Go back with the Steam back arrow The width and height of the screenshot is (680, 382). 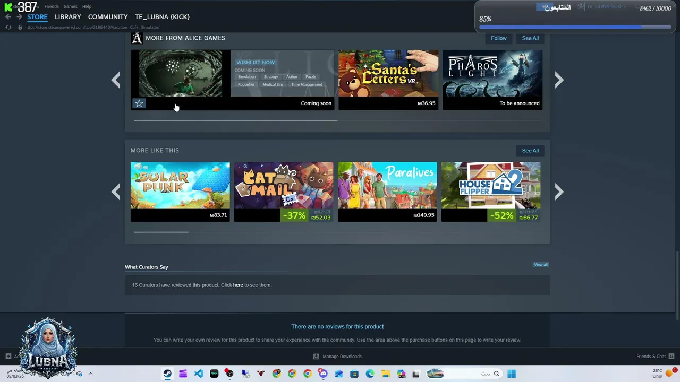click(x=8, y=17)
